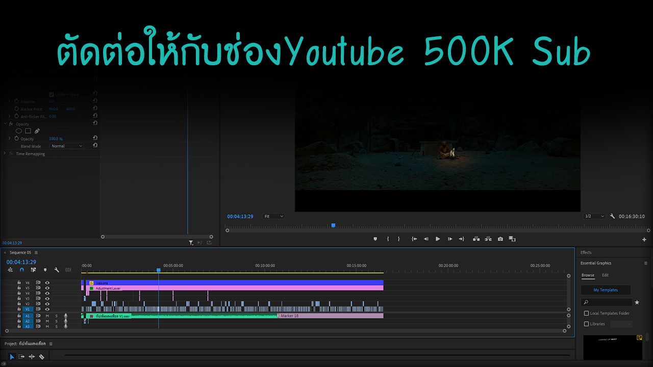Open Program Monitor settings wrench
This screenshot has height=367, width=653.
coord(612,216)
